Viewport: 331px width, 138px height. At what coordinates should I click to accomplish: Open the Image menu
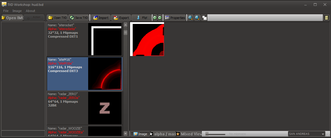17,11
